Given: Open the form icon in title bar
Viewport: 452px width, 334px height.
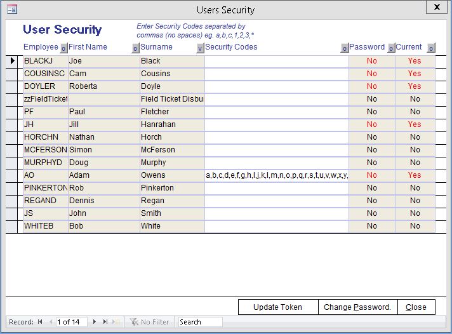Looking at the screenshot, I should click(11, 10).
